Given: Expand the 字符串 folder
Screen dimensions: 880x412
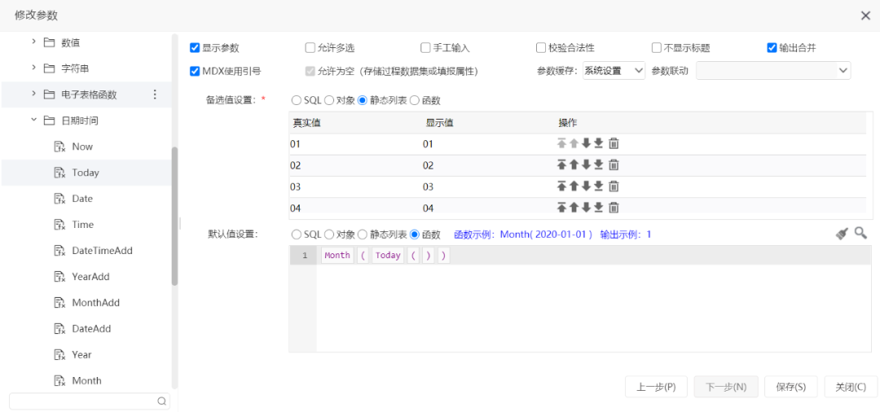Looking at the screenshot, I should (x=33, y=68).
